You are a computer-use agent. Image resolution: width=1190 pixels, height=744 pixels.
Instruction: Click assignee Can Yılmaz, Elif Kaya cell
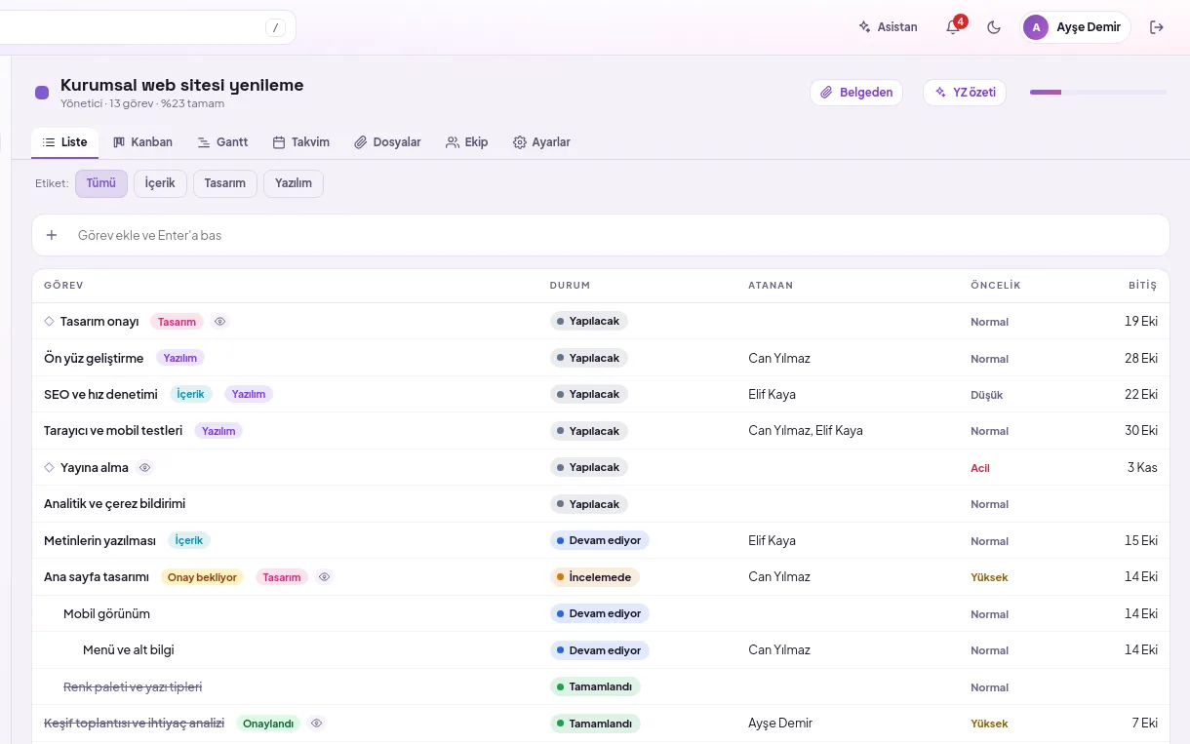coord(806,431)
